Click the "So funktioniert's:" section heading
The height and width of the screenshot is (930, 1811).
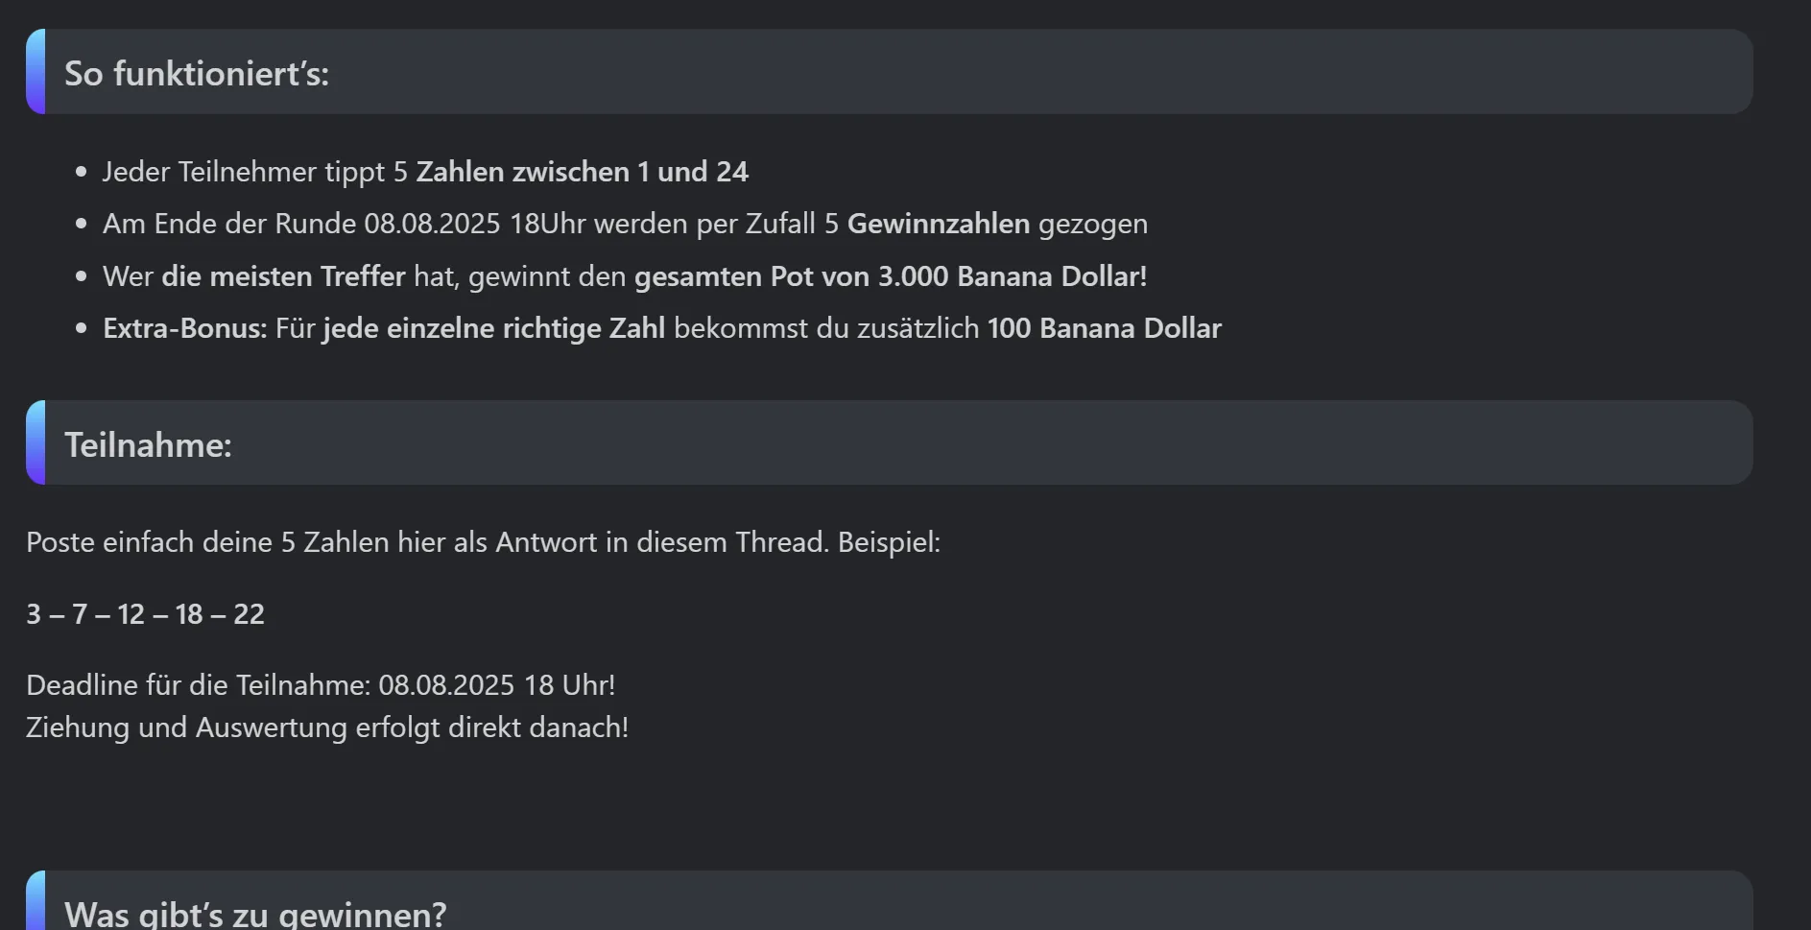point(197,74)
